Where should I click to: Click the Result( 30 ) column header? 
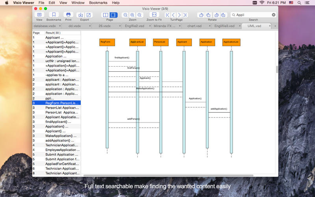point(63,33)
